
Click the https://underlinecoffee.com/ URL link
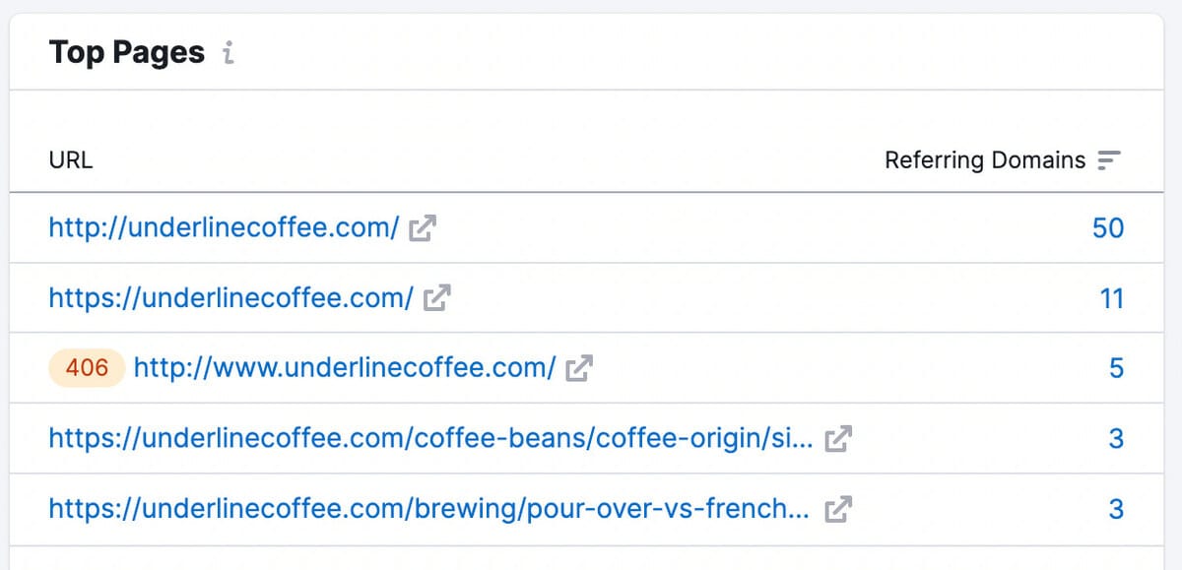click(x=230, y=298)
